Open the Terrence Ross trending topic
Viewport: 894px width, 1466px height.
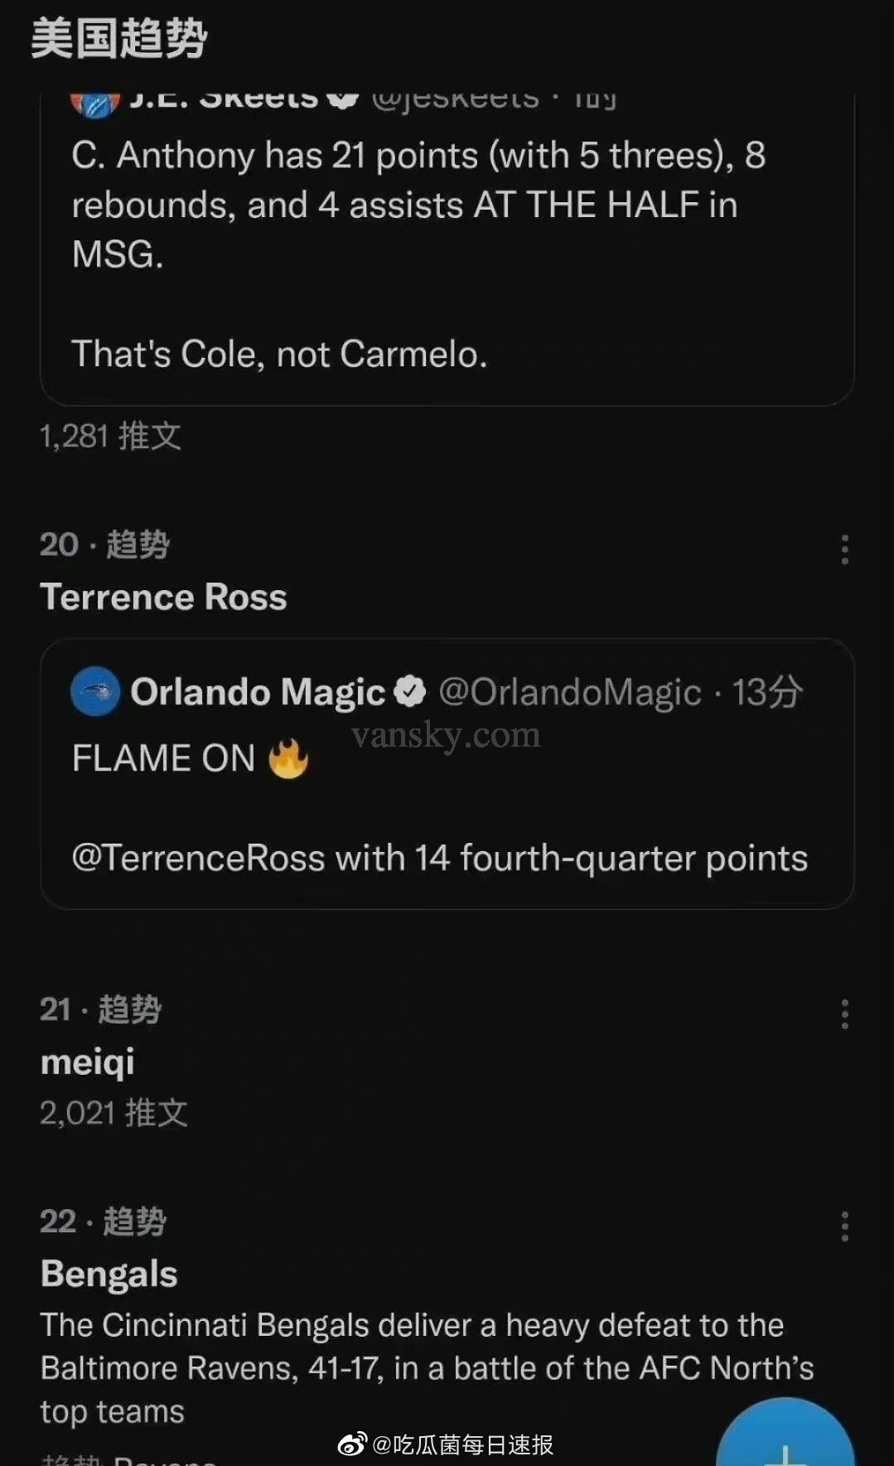pos(163,597)
